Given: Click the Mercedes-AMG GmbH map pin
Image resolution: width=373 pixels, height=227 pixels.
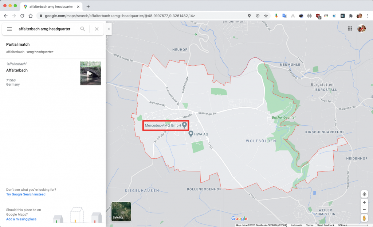Looking at the screenshot, I should pyautogui.click(x=184, y=125).
